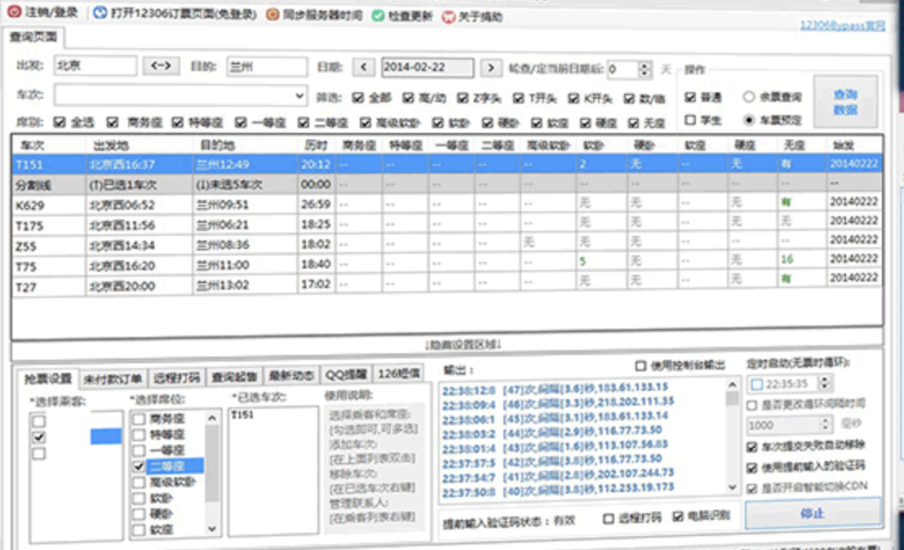Enable the 远程打码 checkbox near status
The height and width of the screenshot is (550, 904).
[x=608, y=517]
